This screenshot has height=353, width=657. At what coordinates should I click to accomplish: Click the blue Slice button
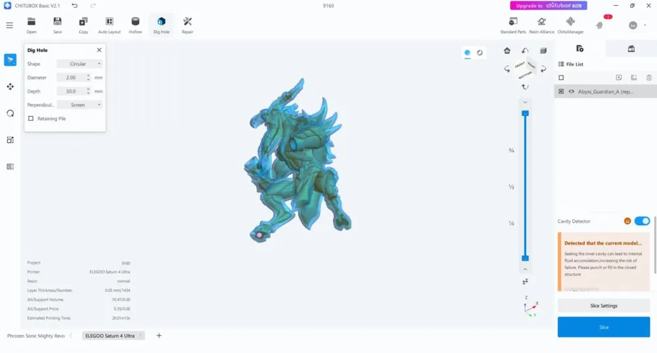click(603, 327)
